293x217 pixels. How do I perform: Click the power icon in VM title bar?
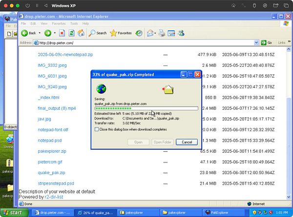point(27,5)
